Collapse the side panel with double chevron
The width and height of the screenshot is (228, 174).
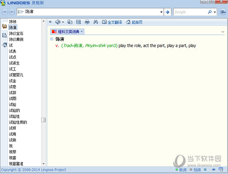point(50,22)
